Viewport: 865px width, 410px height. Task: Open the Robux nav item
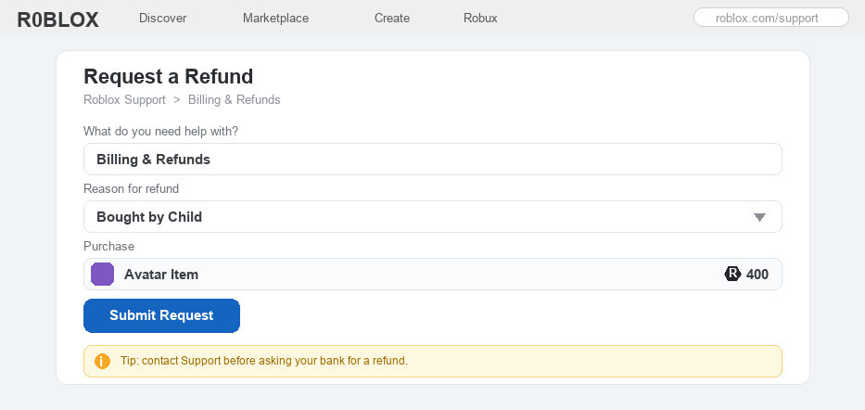[480, 19]
